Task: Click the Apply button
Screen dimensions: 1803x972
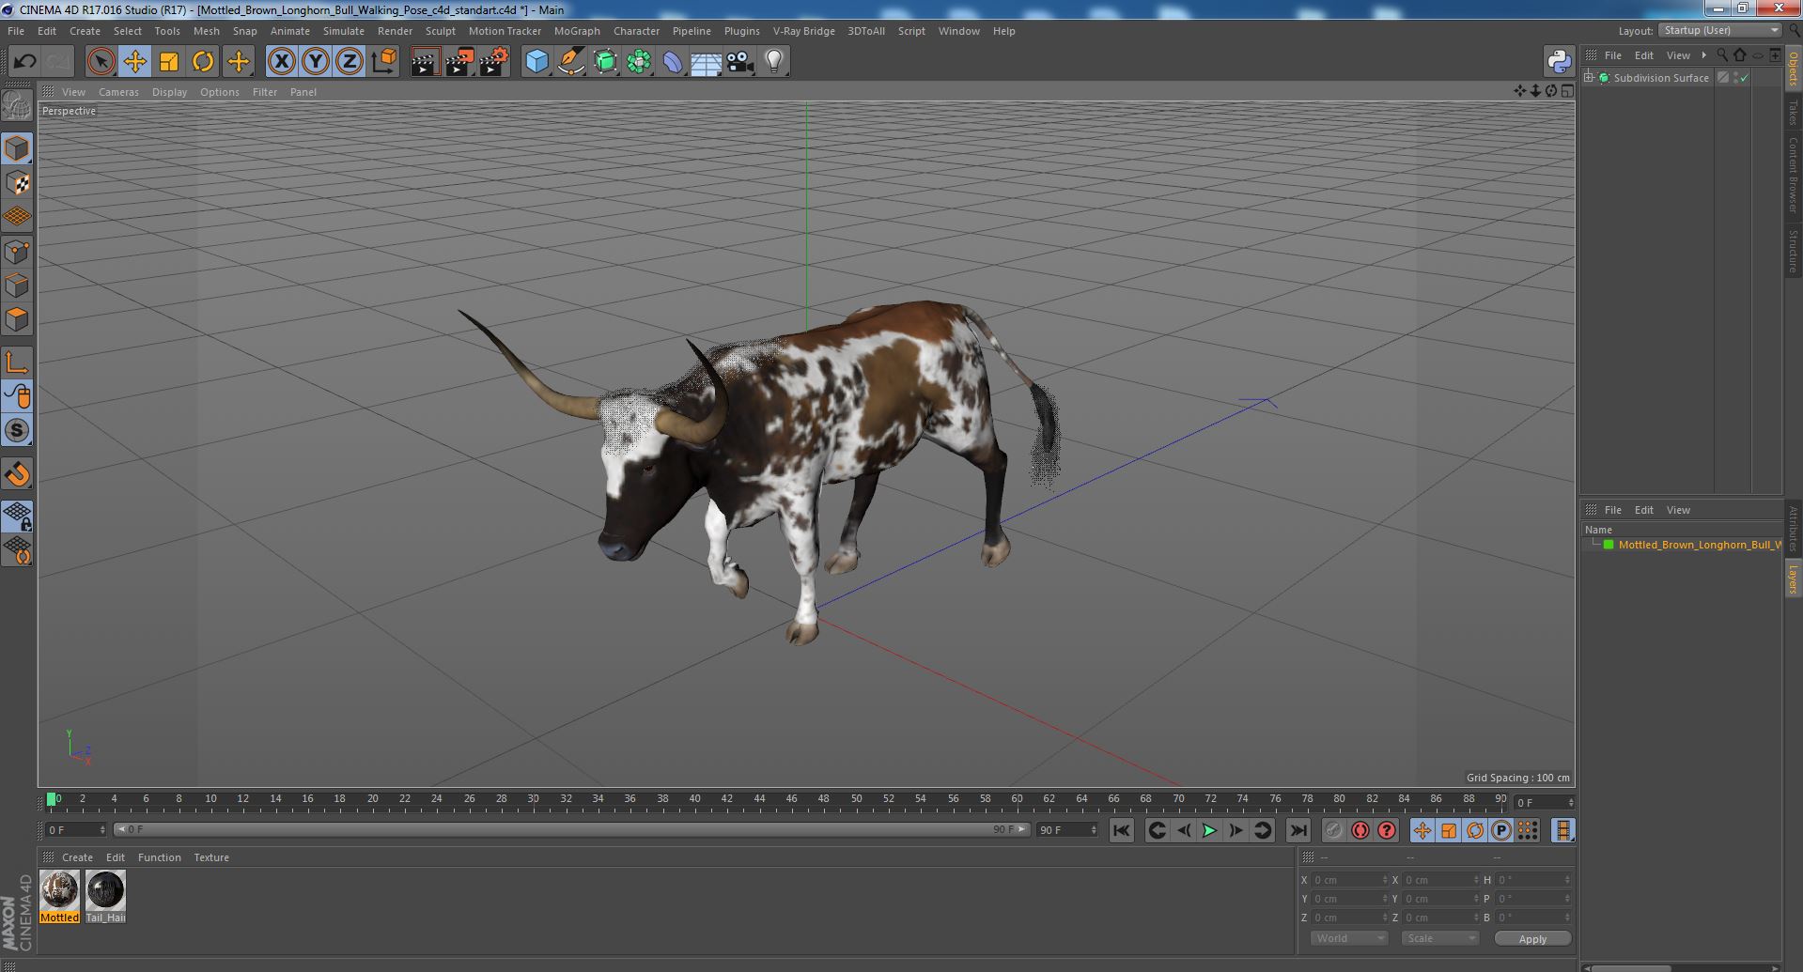Action: click(x=1532, y=938)
